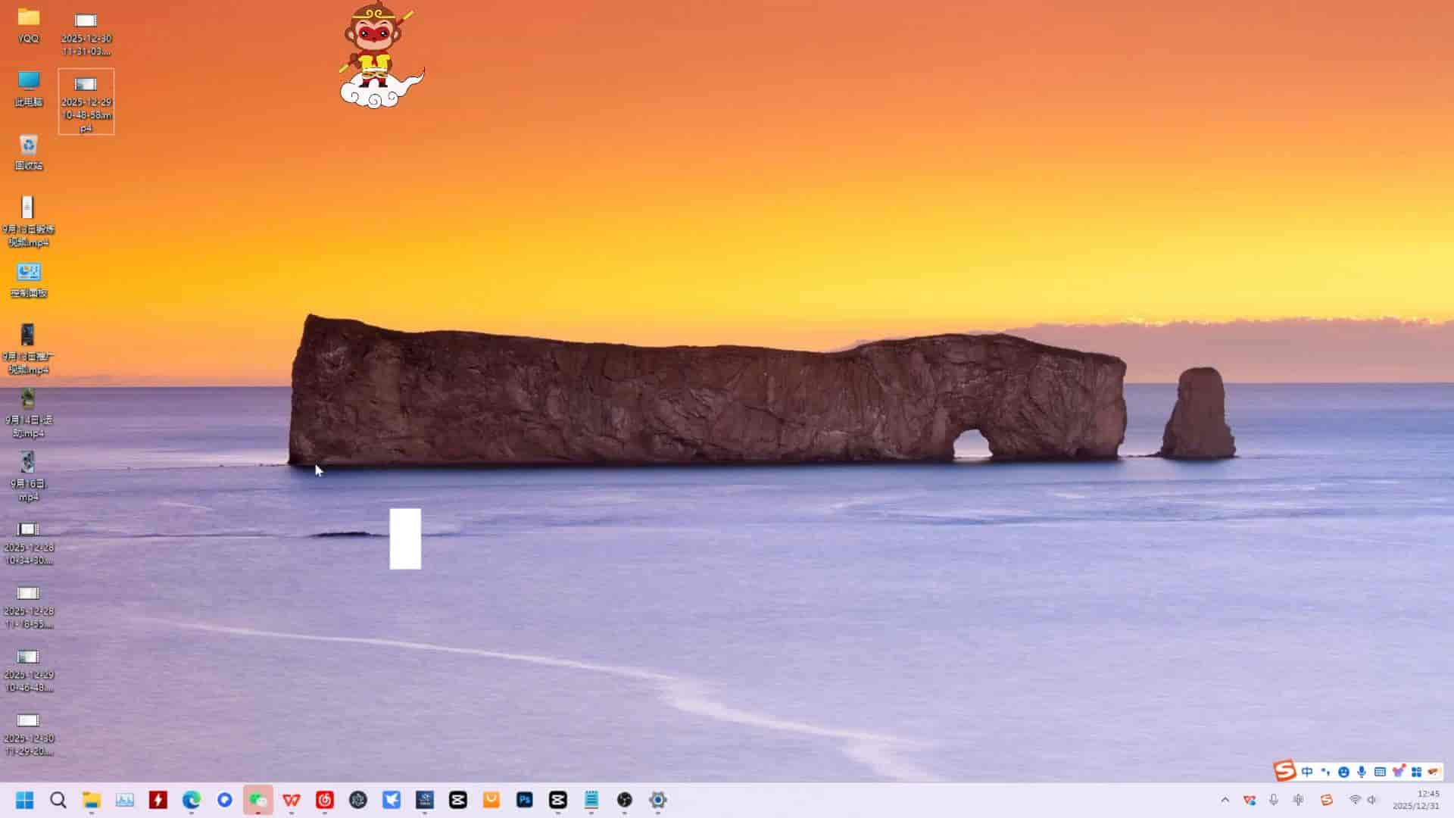This screenshot has height=818, width=1454.
Task: Click the WPS cloud tray icon
Action: 1250,800
